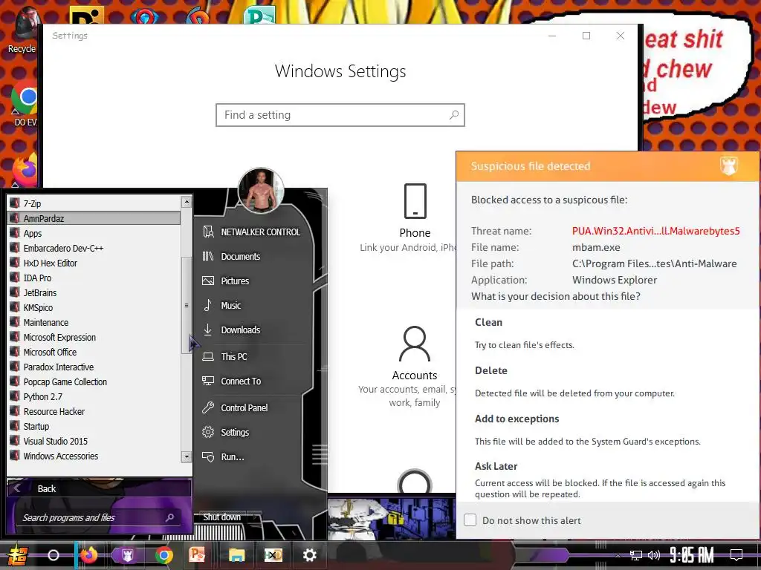The image size is (761, 570).
Task: Open the notification center icon
Action: [736, 555]
